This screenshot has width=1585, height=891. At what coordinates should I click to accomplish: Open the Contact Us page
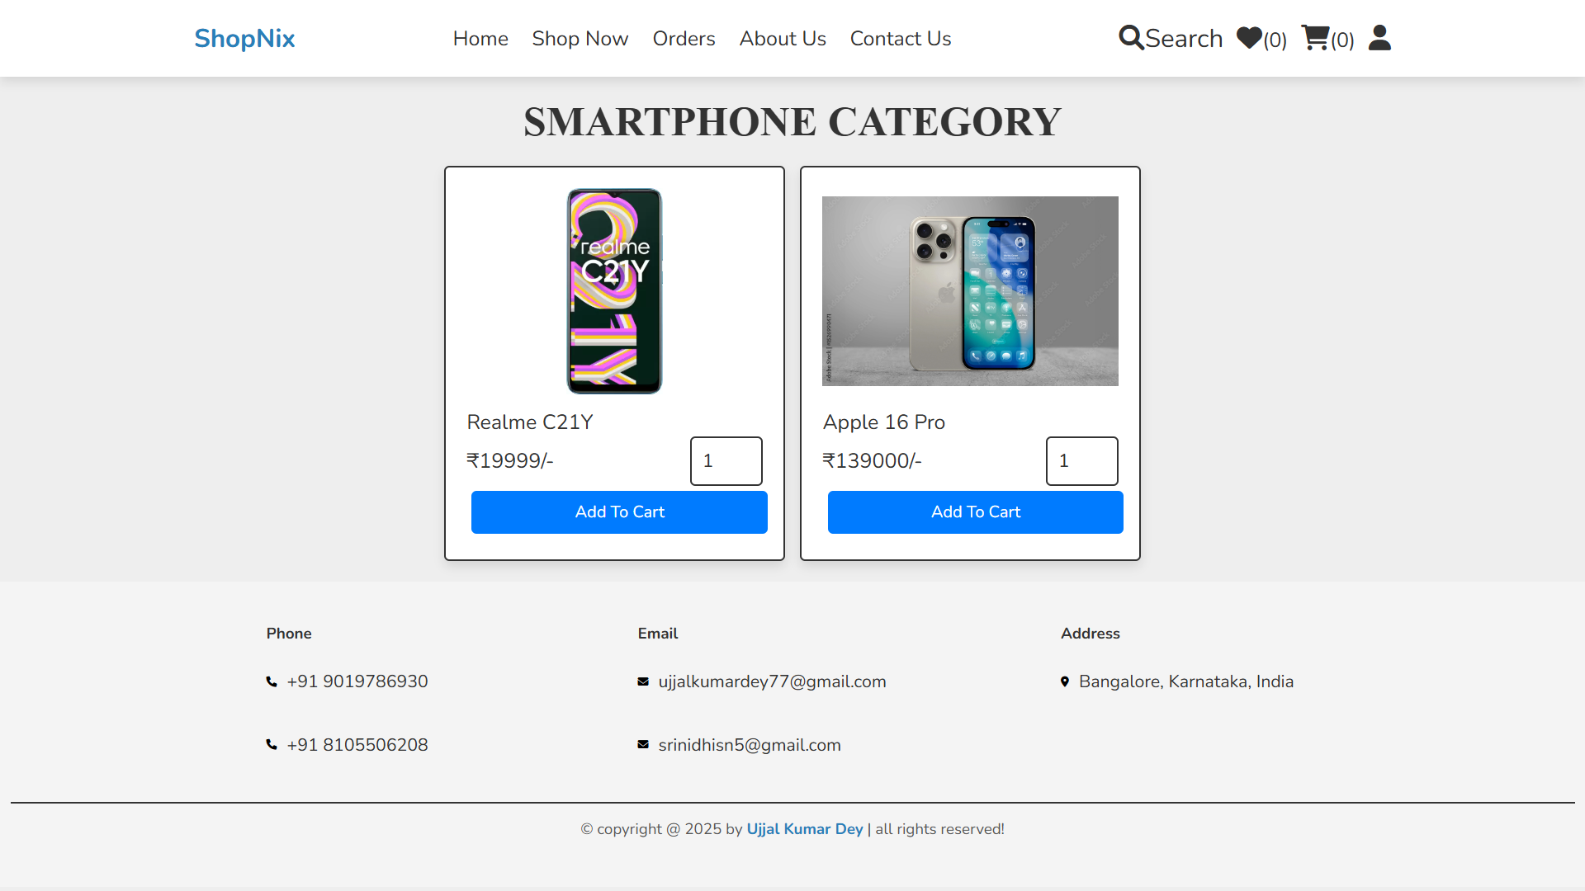coord(901,39)
